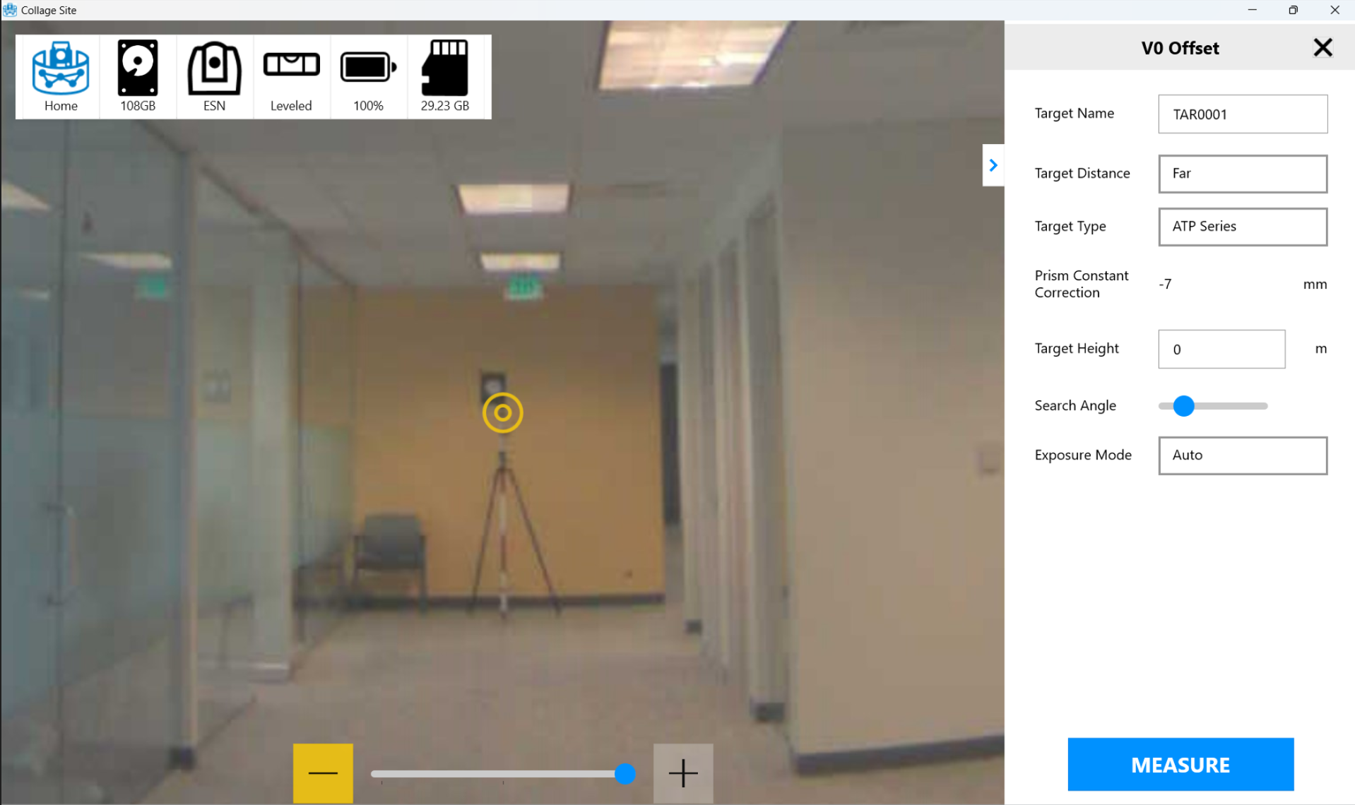1355x805 pixels.
Task: Select the ESN instrument icon
Action: [x=214, y=76]
